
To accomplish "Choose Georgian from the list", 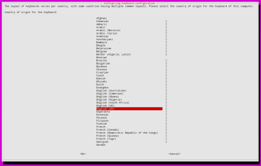I will pyautogui.click(x=102, y=142).
